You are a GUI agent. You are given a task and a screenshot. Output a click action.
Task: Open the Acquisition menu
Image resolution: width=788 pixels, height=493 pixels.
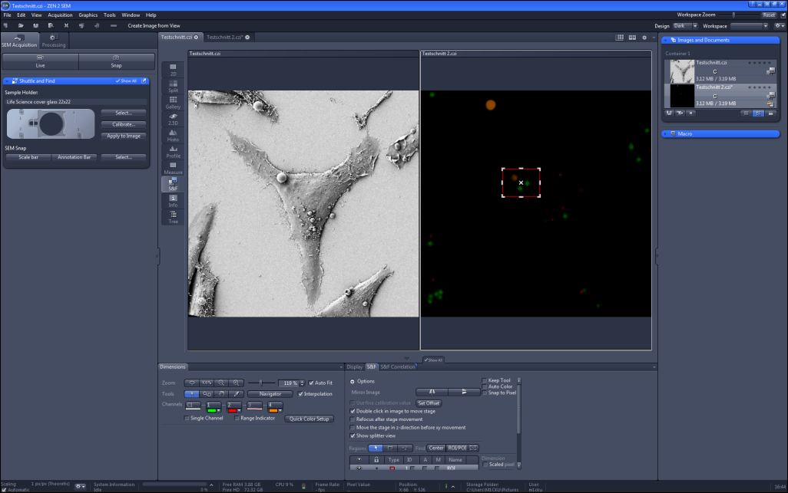60,15
